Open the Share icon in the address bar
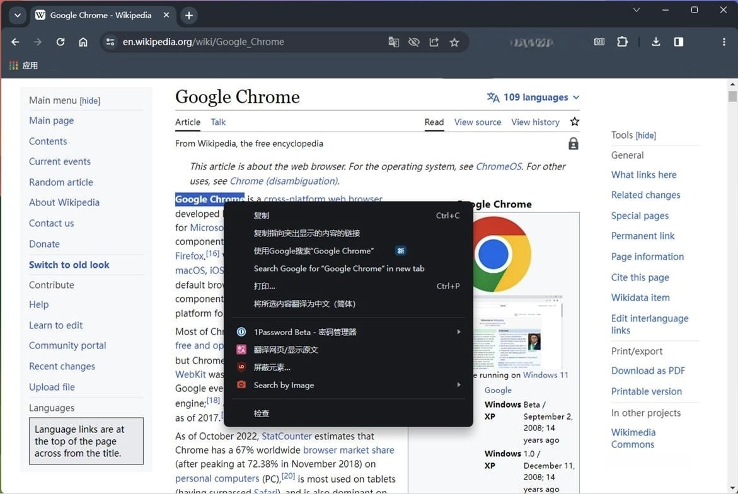738x494 pixels. coord(434,42)
